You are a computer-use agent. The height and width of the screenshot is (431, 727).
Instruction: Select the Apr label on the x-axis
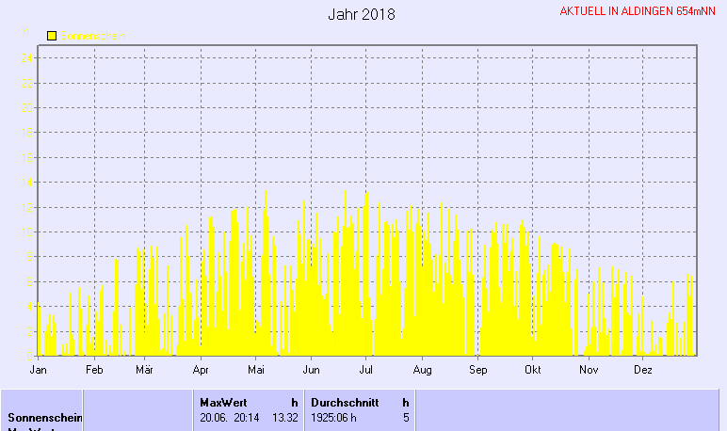[200, 371]
